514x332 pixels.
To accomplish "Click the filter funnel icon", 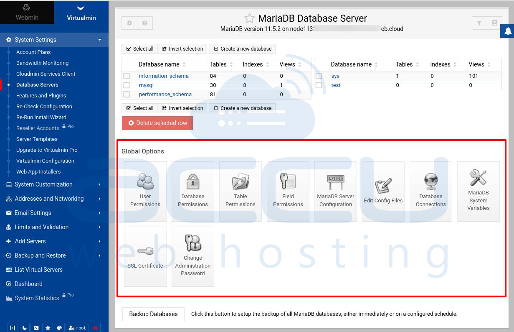I will pos(479,23).
